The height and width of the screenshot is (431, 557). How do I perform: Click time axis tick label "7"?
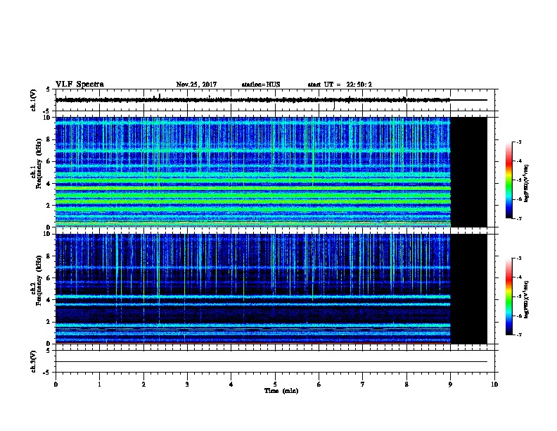[x=363, y=384]
